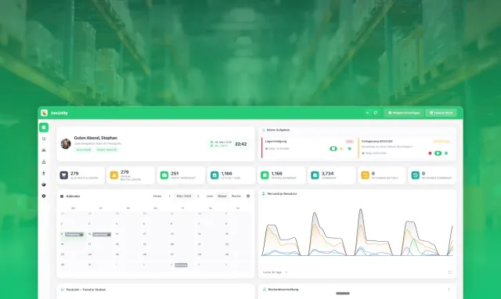The width and height of the screenshot is (501, 299).
Task: Open the pie chart sidebar icon
Action: [x=44, y=185]
